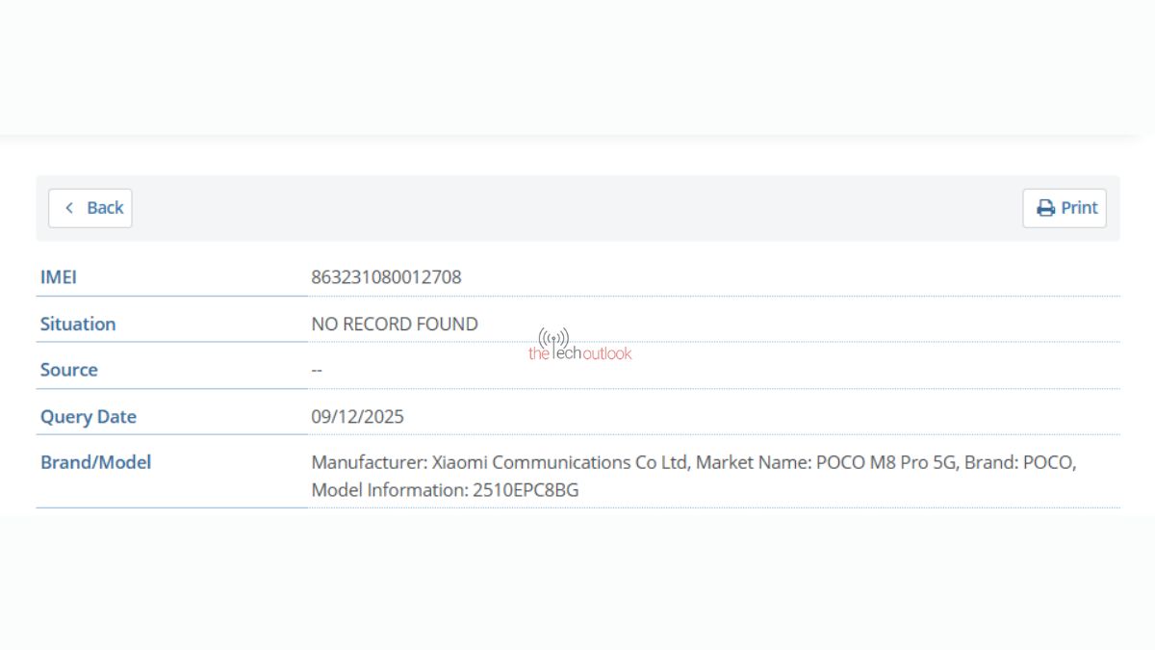Select the Source field label
1155x650 pixels.
tap(69, 370)
